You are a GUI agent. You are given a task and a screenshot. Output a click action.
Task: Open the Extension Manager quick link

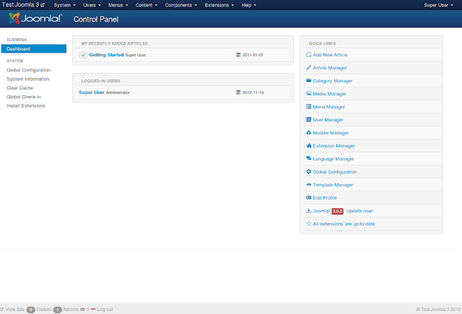334,146
